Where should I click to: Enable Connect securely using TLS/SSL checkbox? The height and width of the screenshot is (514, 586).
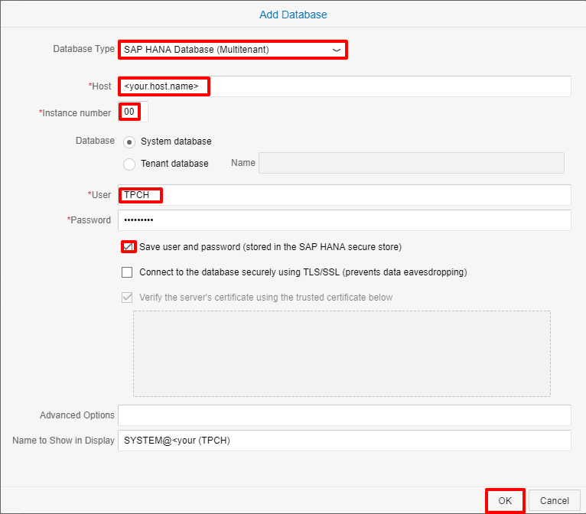(x=127, y=272)
